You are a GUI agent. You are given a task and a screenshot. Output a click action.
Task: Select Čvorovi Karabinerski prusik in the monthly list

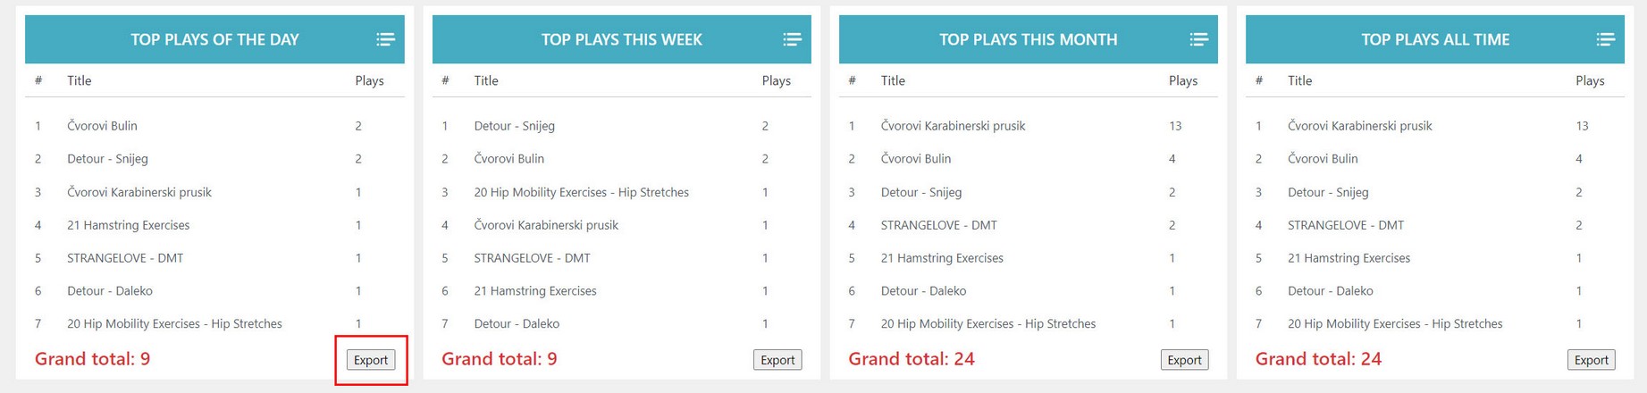coord(953,126)
